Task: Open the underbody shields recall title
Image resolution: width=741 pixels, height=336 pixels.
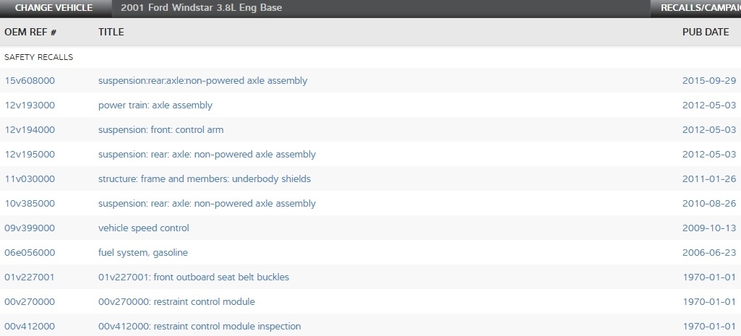Action: [205, 179]
